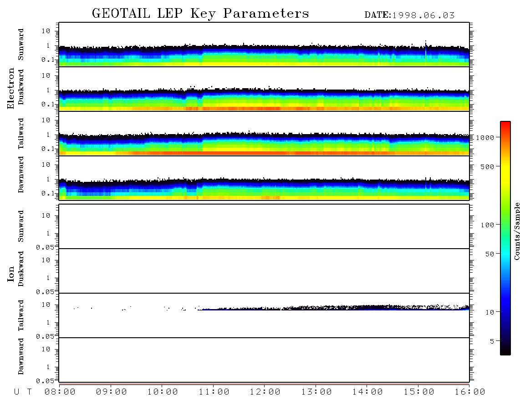The width and height of the screenshot is (520, 400).
Task: Click the 100 tick on color scale
Action: tap(487, 225)
